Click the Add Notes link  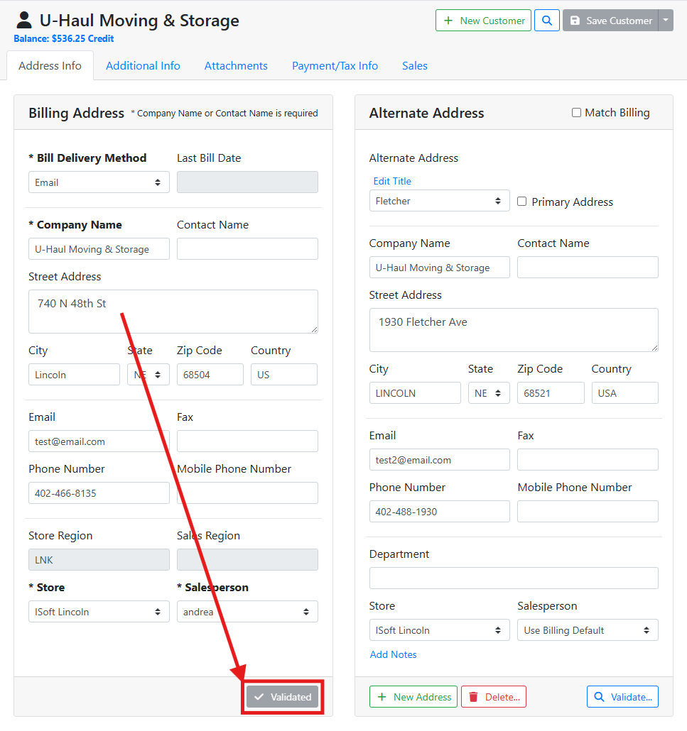pos(393,654)
